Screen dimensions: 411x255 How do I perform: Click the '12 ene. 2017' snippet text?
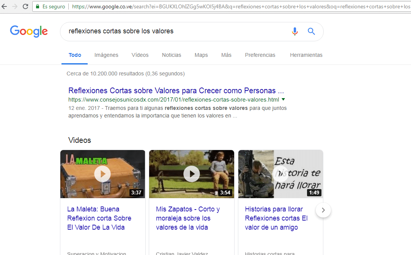(x=84, y=108)
